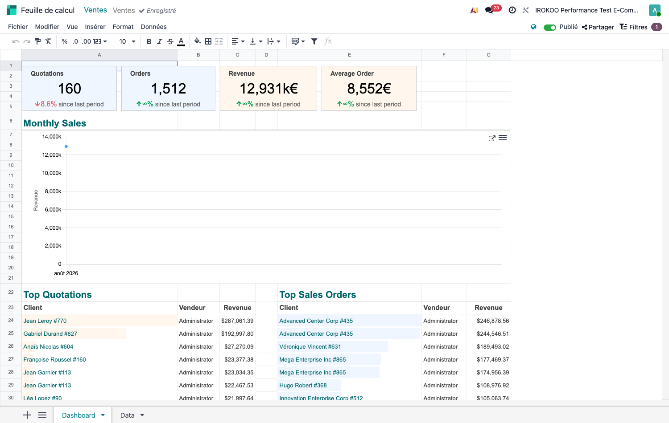The height and width of the screenshot is (423, 669).
Task: Open the cell borders tool
Action: 208,41
